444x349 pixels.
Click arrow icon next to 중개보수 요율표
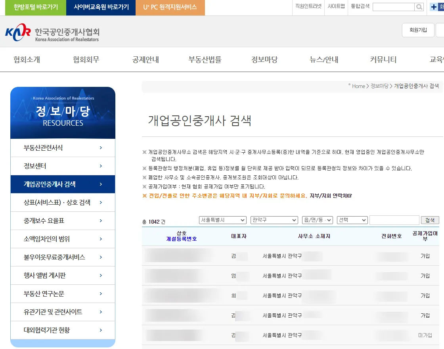[101, 221]
